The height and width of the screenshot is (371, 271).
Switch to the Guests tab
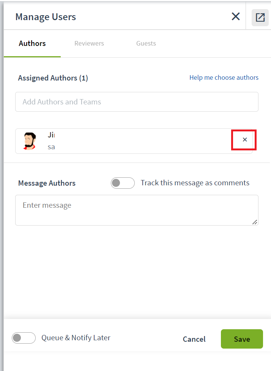(x=146, y=43)
